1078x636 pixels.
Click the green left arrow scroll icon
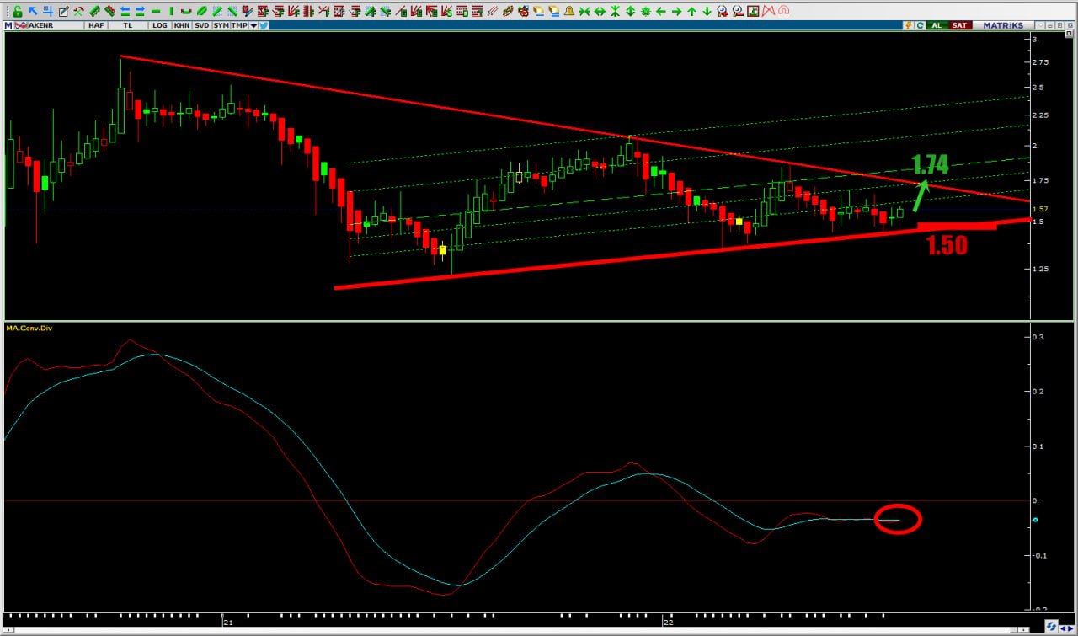click(x=660, y=12)
